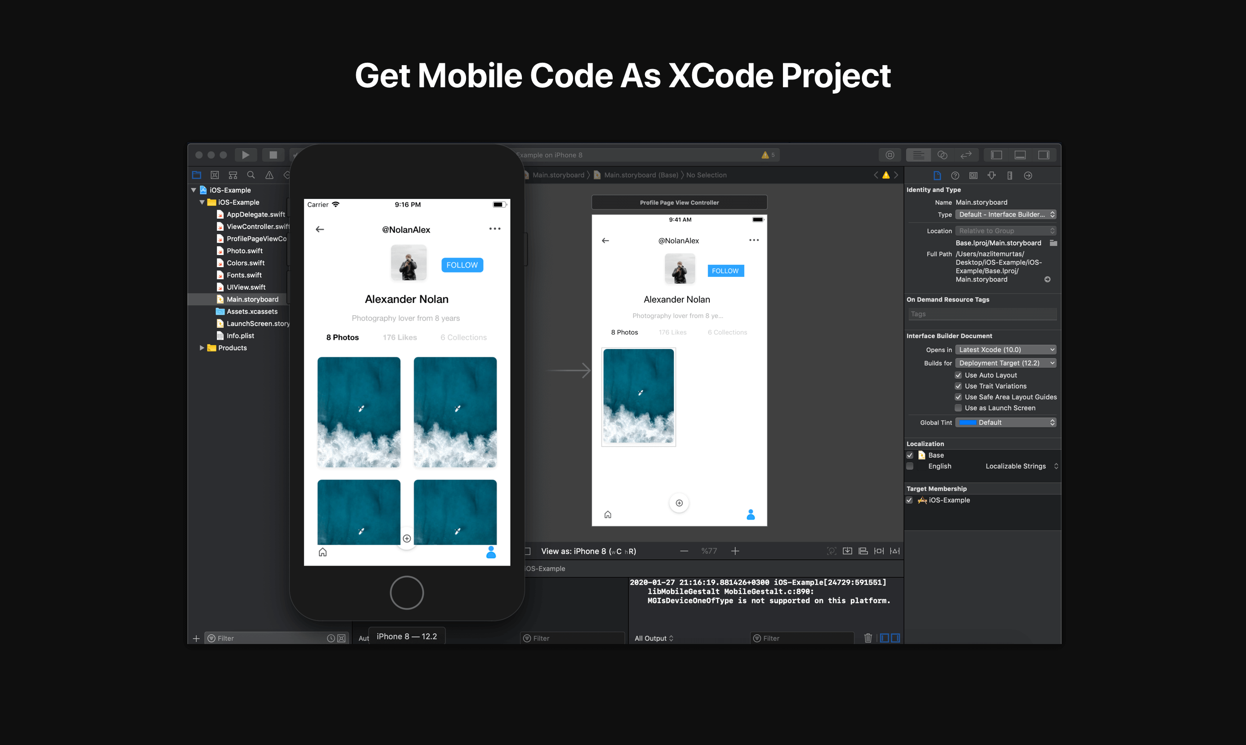1246x745 pixels.
Task: Show the Quick Help inspector
Action: pos(955,175)
